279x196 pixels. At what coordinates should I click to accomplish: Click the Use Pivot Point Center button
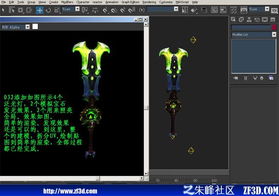[85, 10]
